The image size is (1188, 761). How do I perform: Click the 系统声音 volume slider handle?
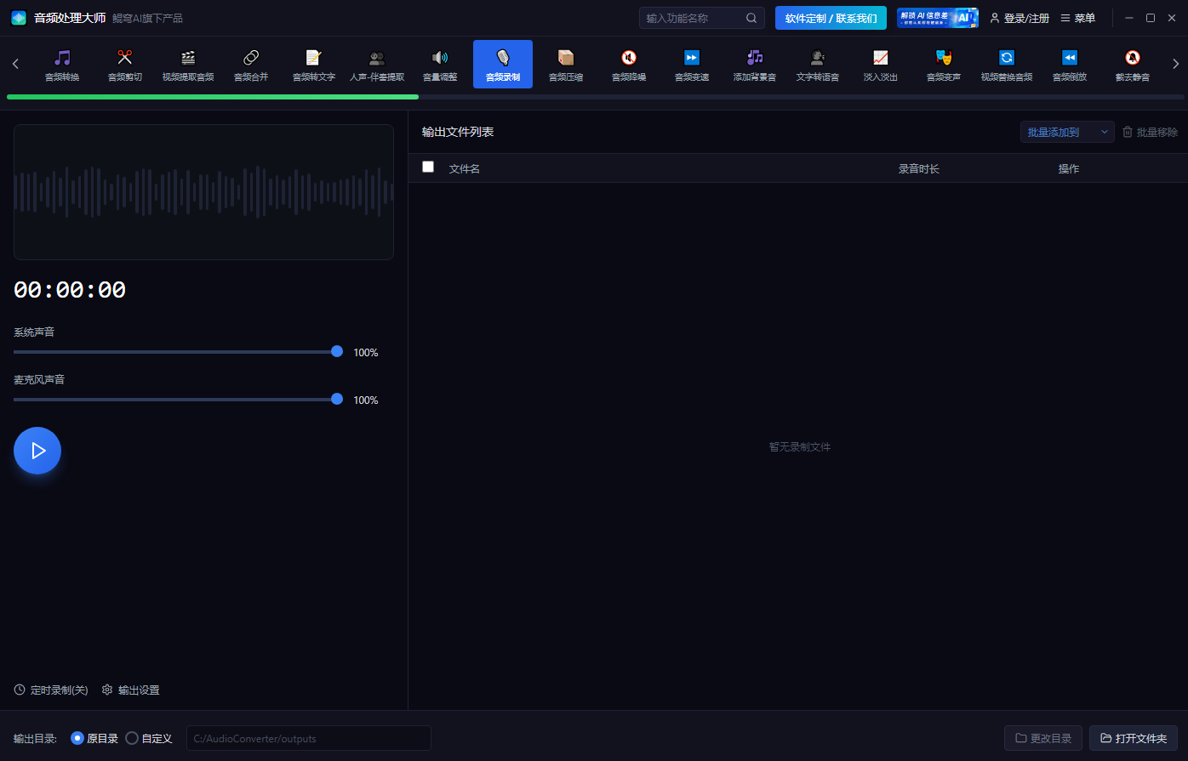[337, 351]
